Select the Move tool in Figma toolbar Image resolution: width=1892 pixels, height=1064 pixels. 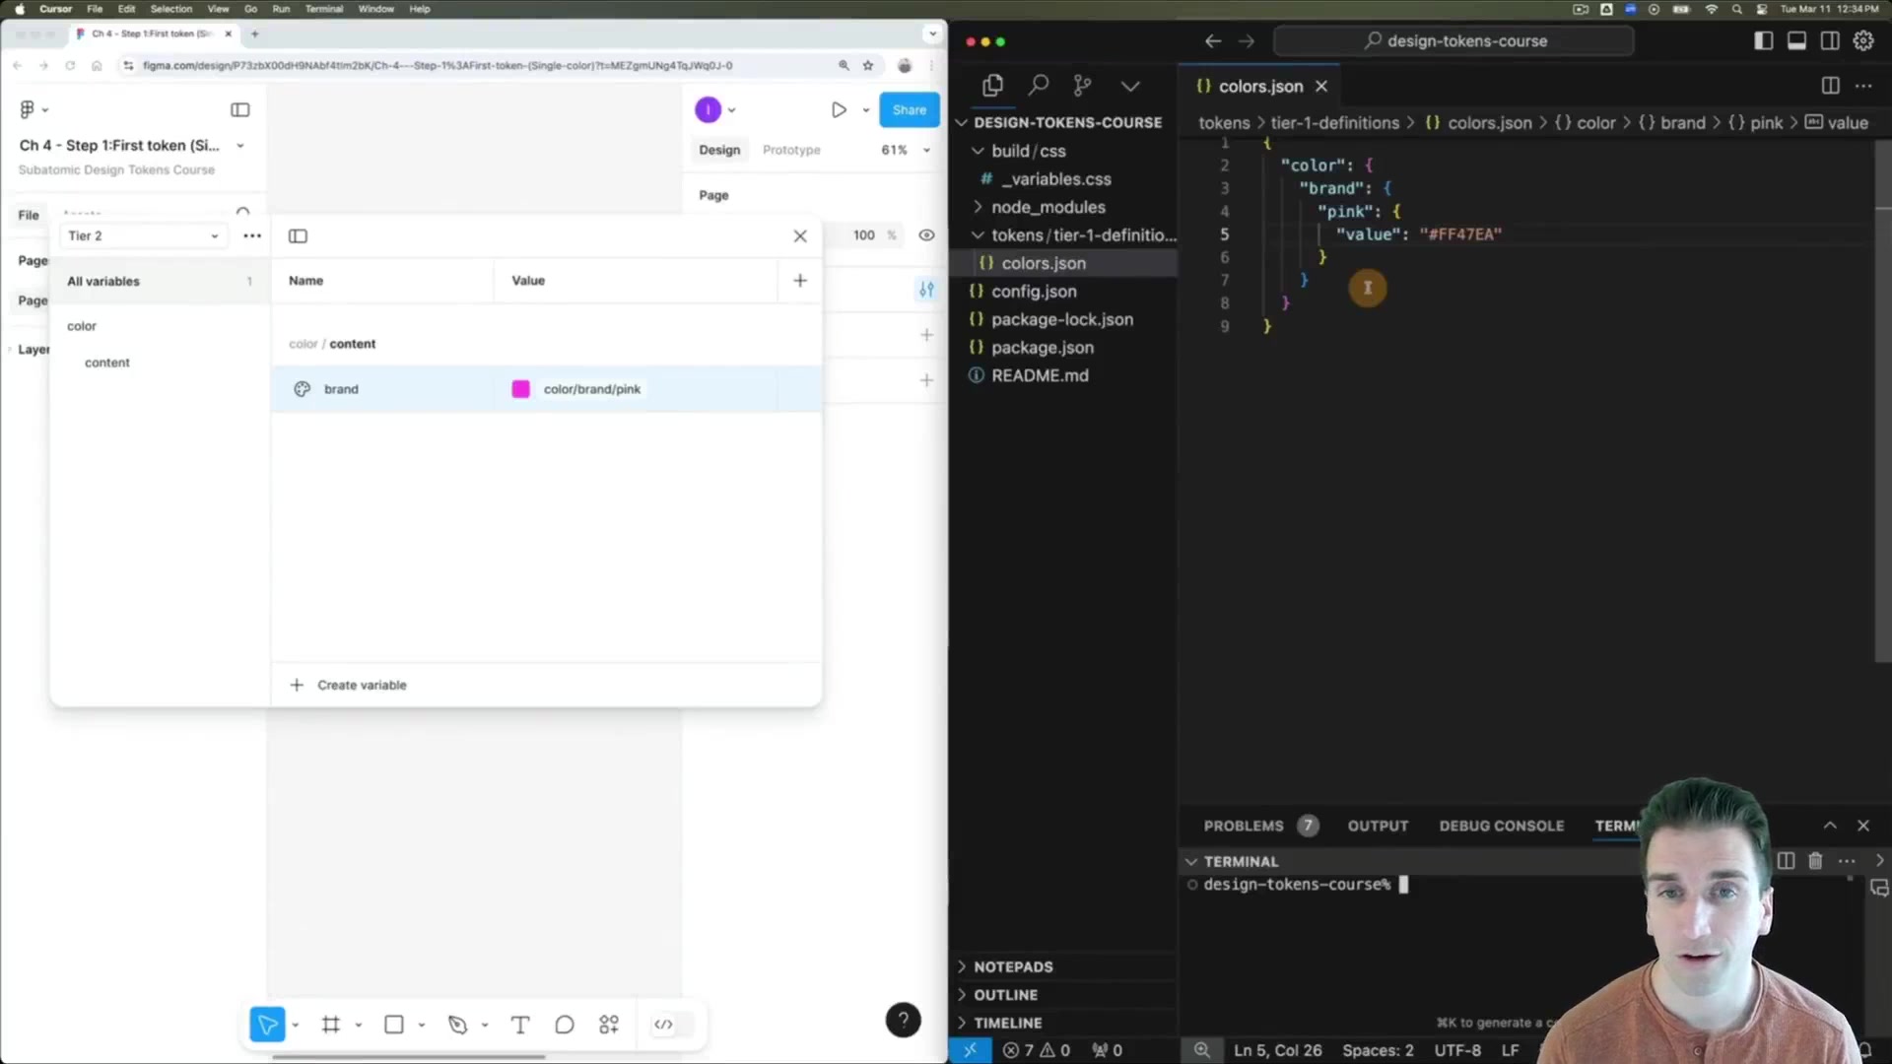pos(267,1025)
